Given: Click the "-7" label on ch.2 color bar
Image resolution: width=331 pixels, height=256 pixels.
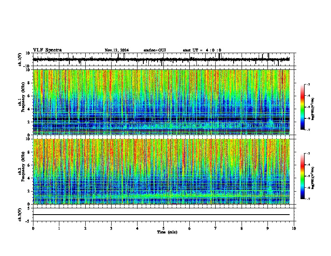Looking at the screenshot, I should (308, 199).
